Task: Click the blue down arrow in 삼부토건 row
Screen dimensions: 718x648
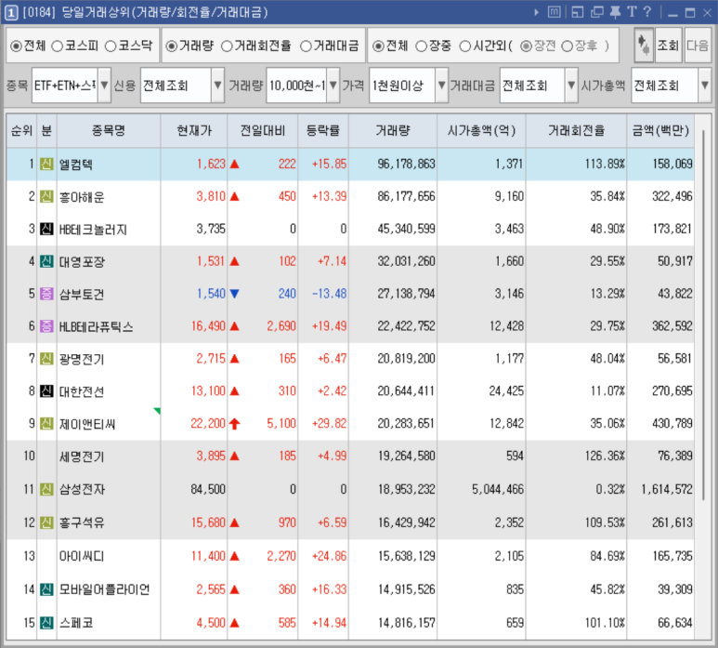Action: [234, 294]
